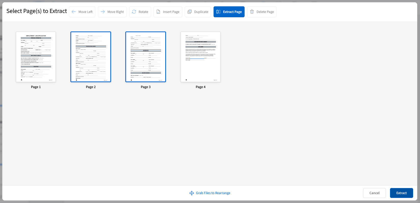Select the Page 4 thumbnail
This screenshot has width=420, height=203.
[201, 57]
